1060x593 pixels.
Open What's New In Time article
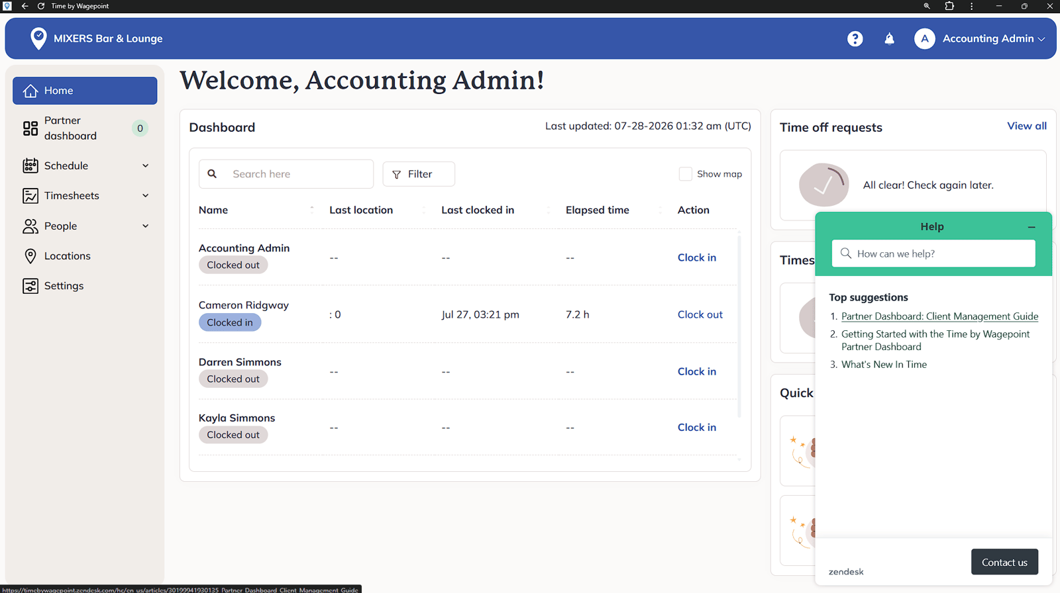pos(884,365)
